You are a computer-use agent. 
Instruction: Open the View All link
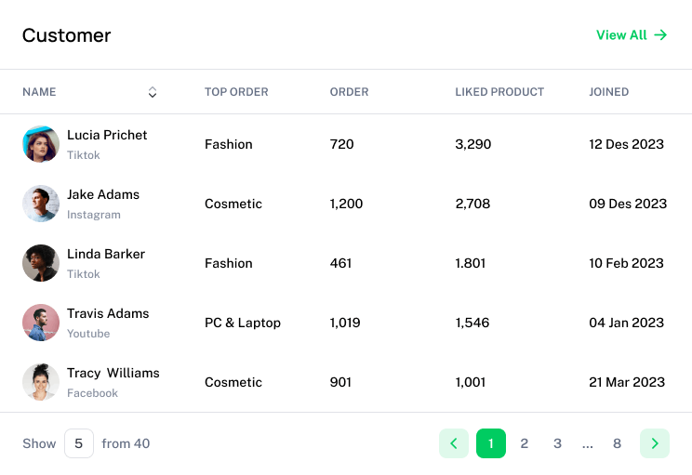click(x=621, y=35)
